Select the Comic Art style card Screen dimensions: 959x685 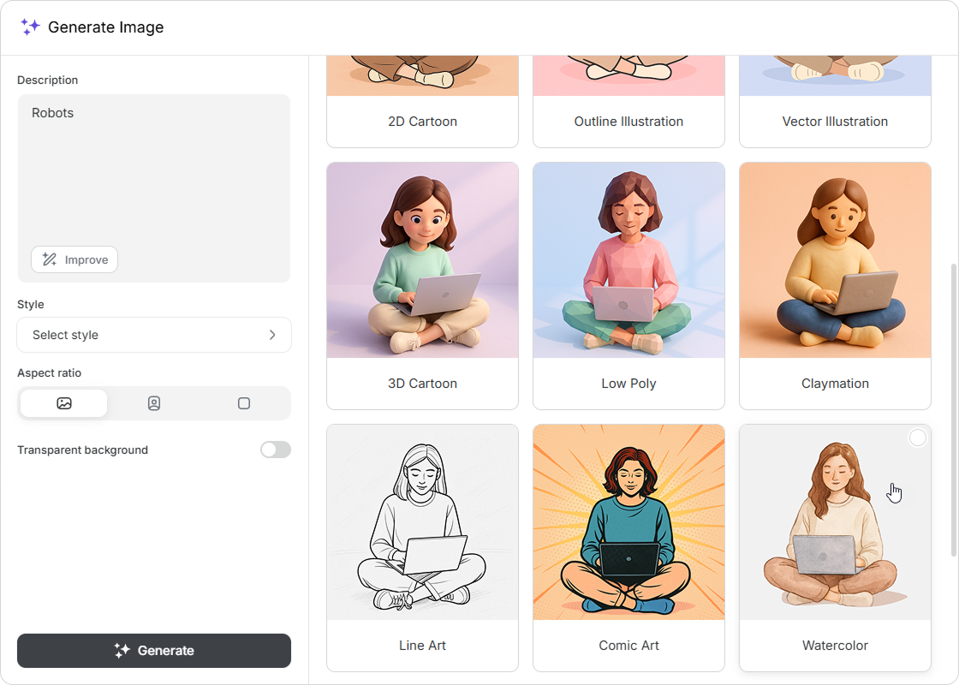(x=628, y=548)
